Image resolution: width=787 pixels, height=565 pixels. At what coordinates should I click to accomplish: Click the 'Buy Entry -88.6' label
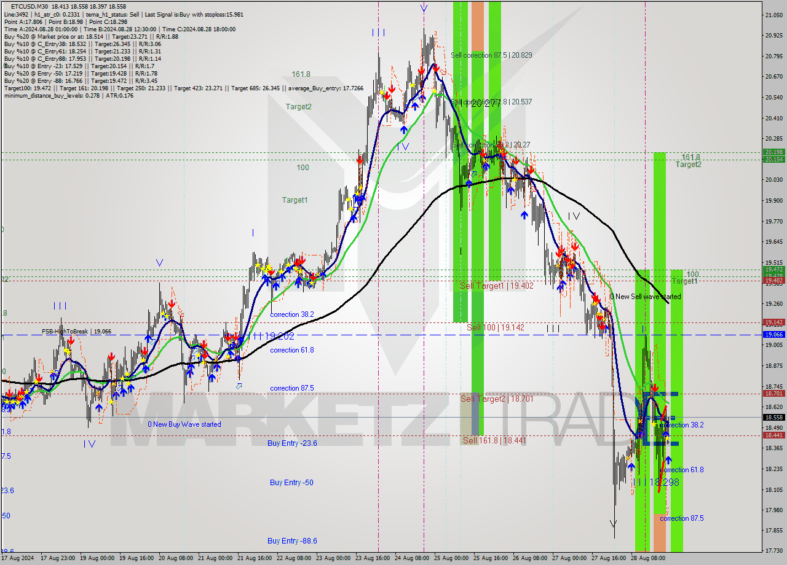[x=292, y=541]
